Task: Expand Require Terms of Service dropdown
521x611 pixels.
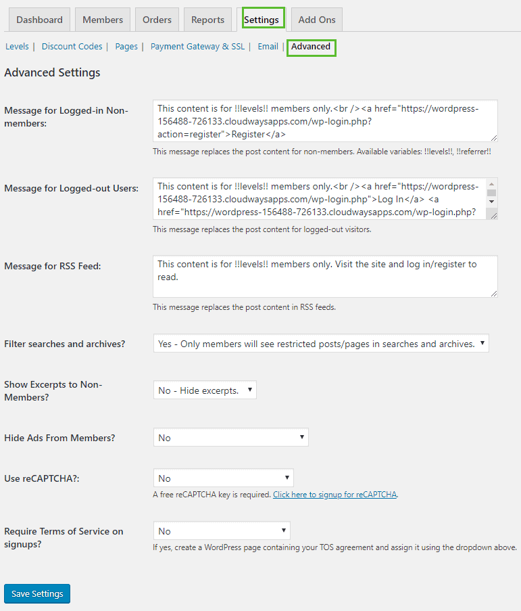Action: click(x=222, y=530)
